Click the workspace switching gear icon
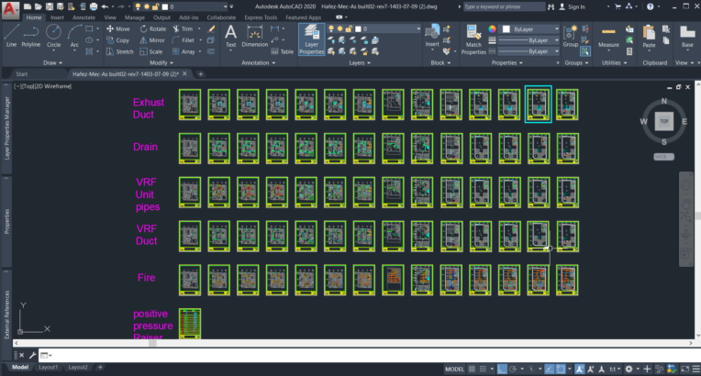Screen dimensions: 701x376 [x=629, y=369]
